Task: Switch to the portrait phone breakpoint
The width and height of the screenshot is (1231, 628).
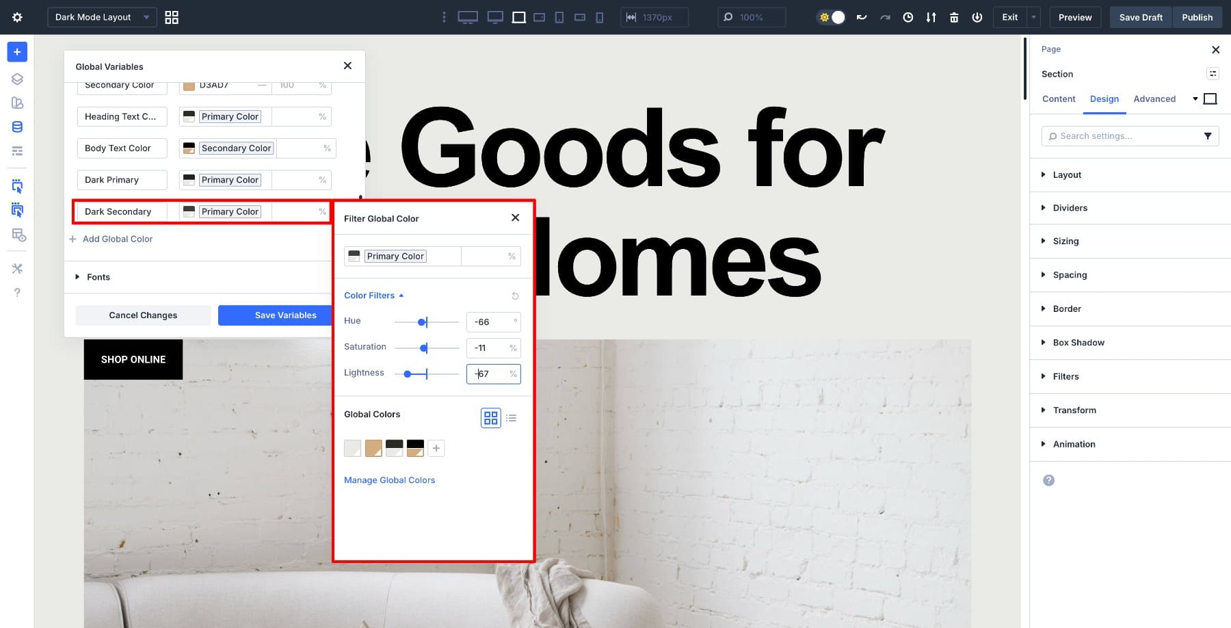Action: tap(600, 17)
